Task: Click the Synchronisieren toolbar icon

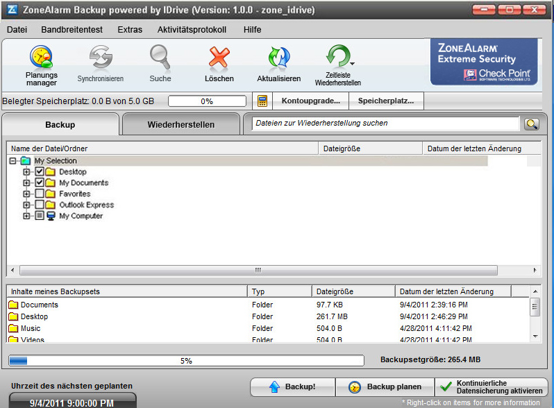Action: [x=101, y=57]
